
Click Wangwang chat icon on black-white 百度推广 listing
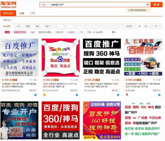[x=118, y=95]
